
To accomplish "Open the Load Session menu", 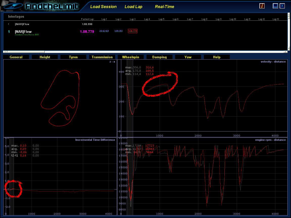I will click(103, 7).
